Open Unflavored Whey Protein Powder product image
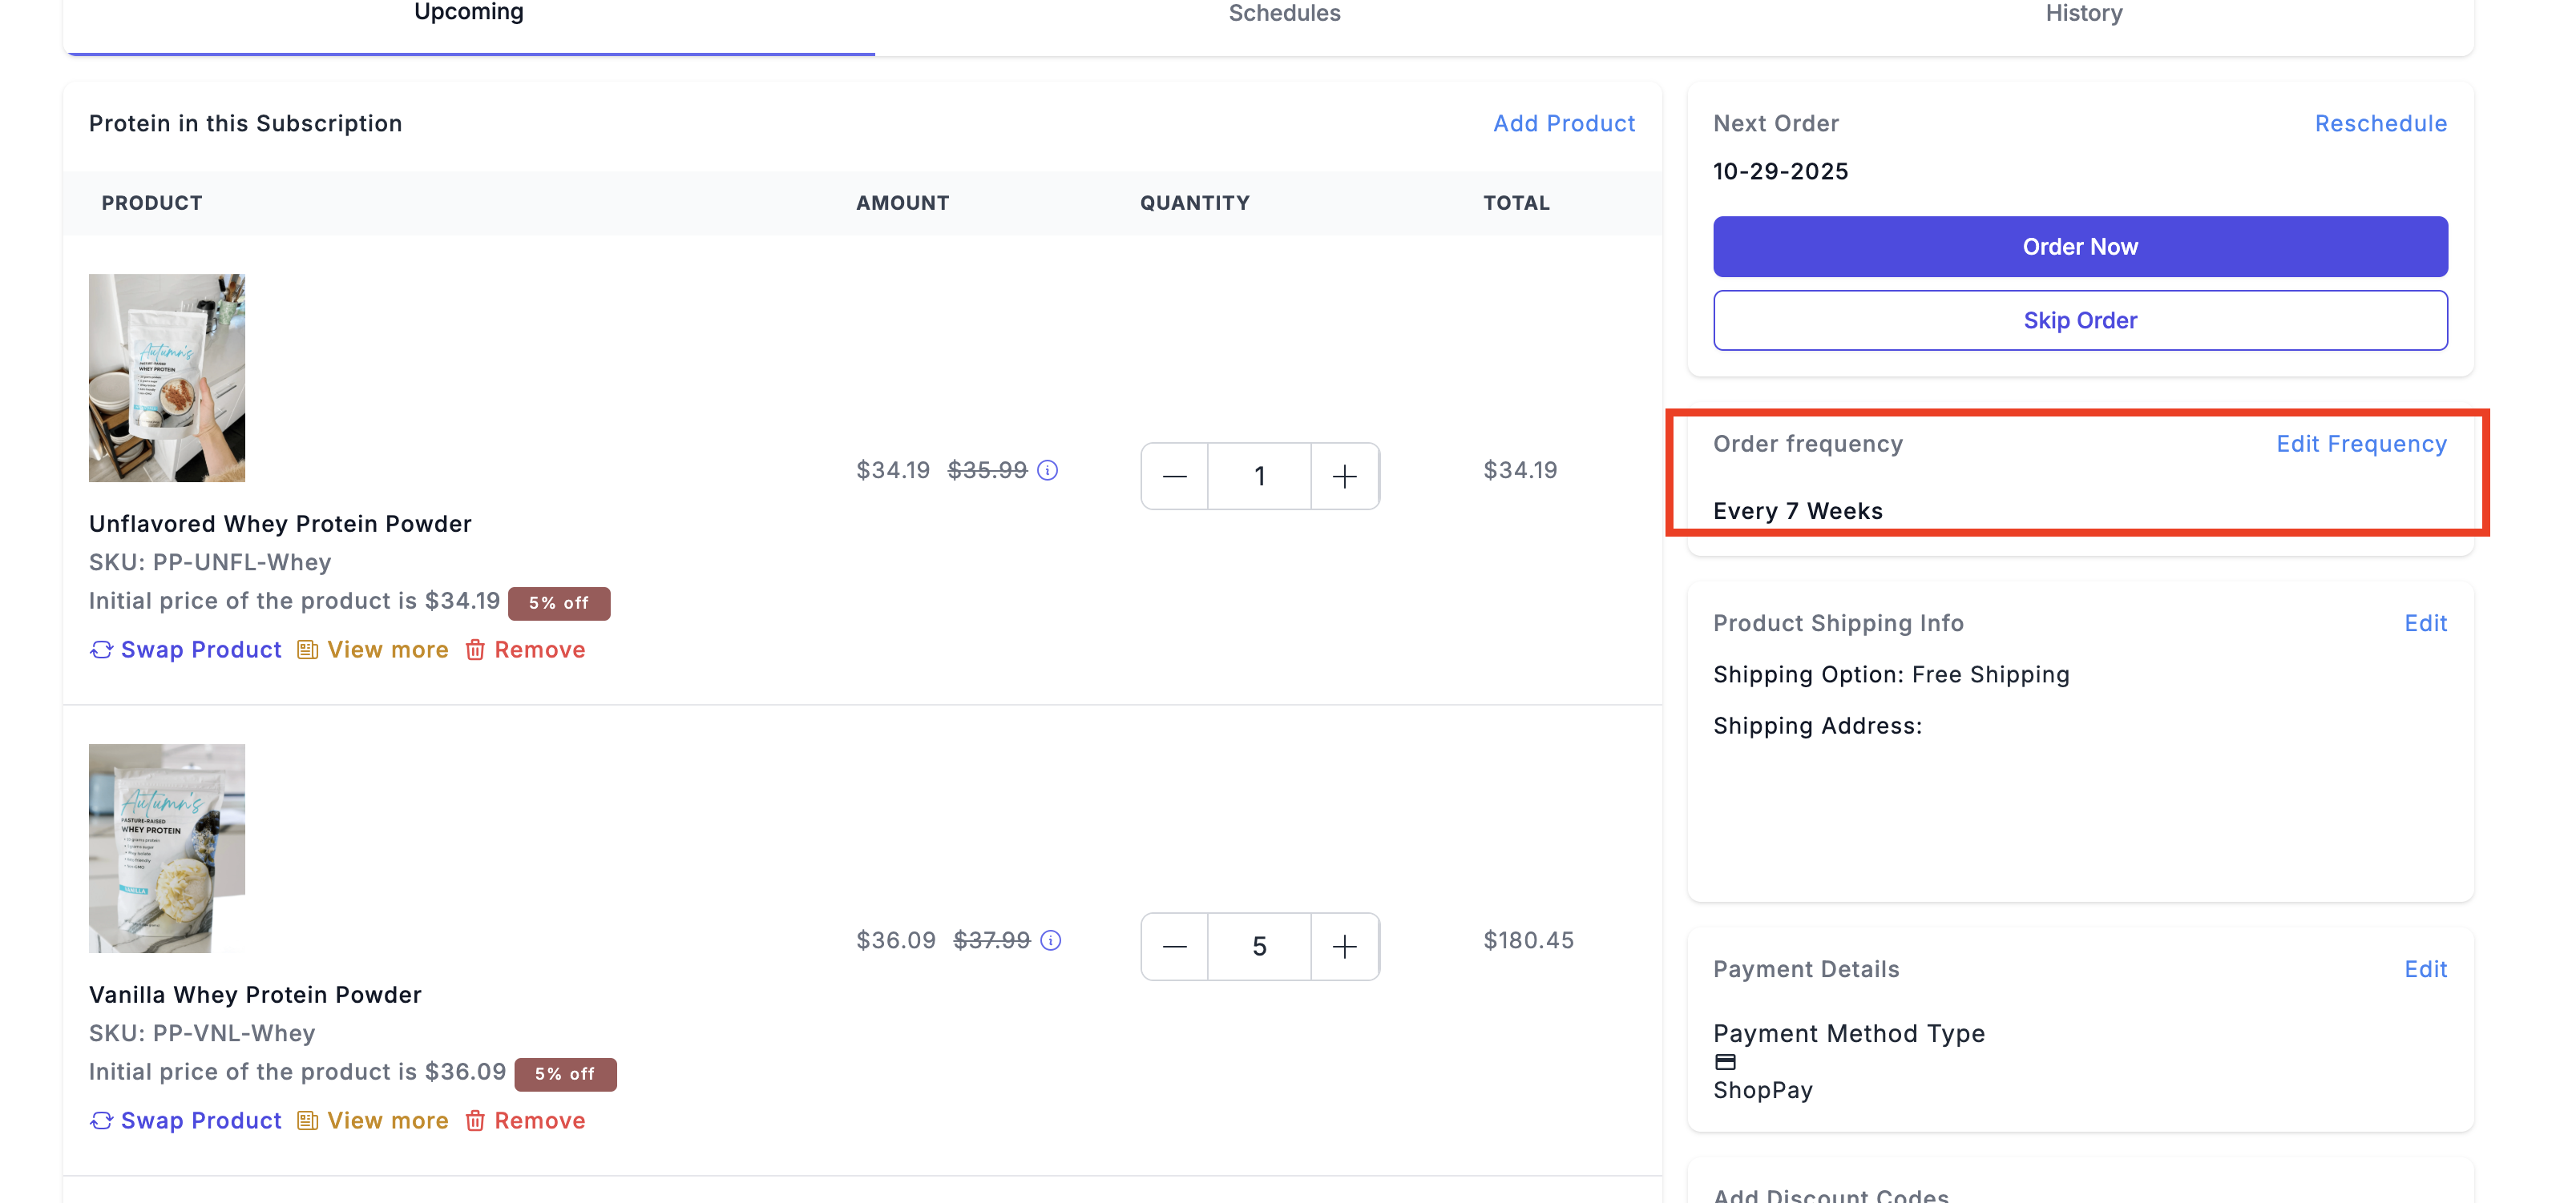The height and width of the screenshot is (1203, 2576). pos(167,378)
